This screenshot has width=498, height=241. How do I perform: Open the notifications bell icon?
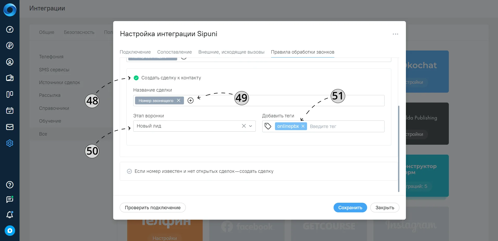(x=10, y=215)
